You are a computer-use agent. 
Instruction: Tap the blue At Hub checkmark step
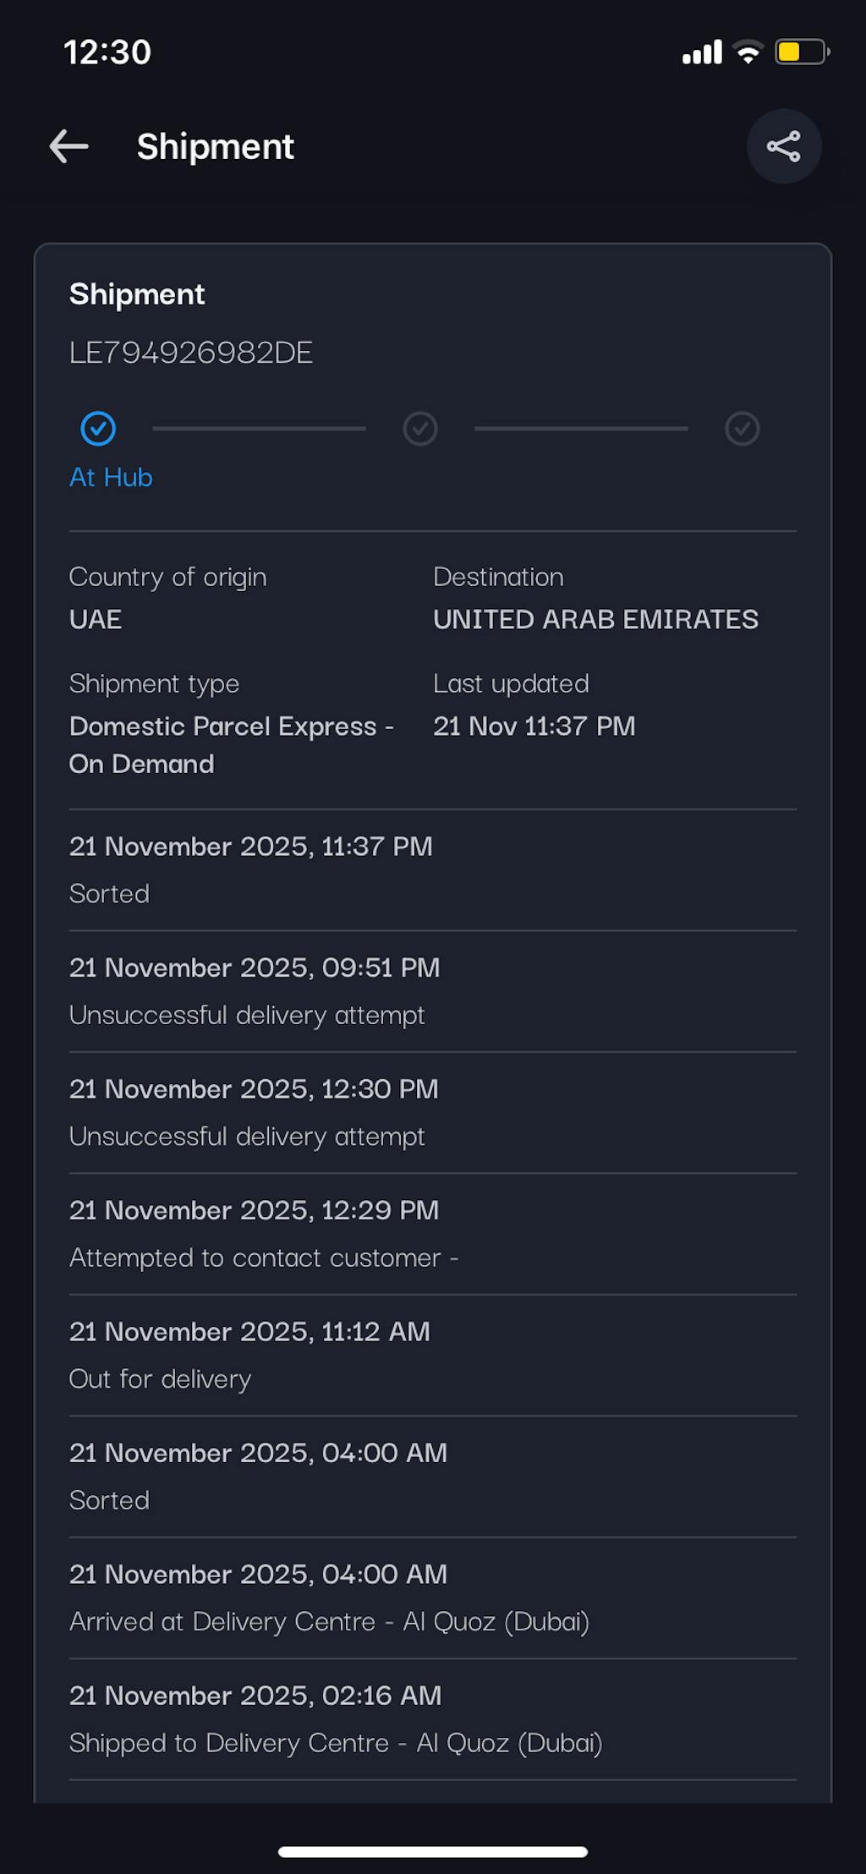[x=98, y=429]
